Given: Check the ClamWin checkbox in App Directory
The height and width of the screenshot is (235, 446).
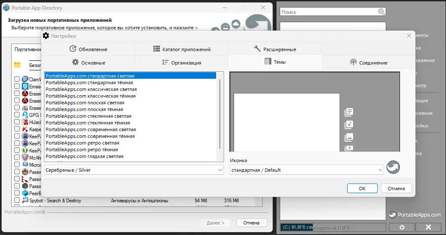Looking at the screenshot, I should [x=17, y=79].
